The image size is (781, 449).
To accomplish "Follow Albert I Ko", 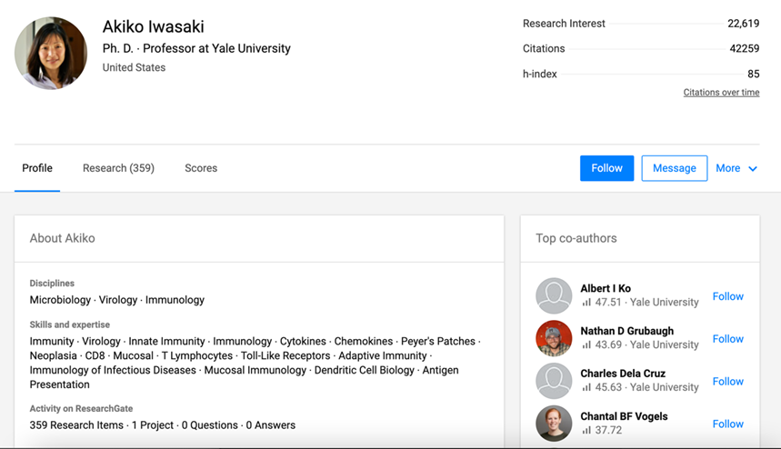I will pyautogui.click(x=728, y=296).
